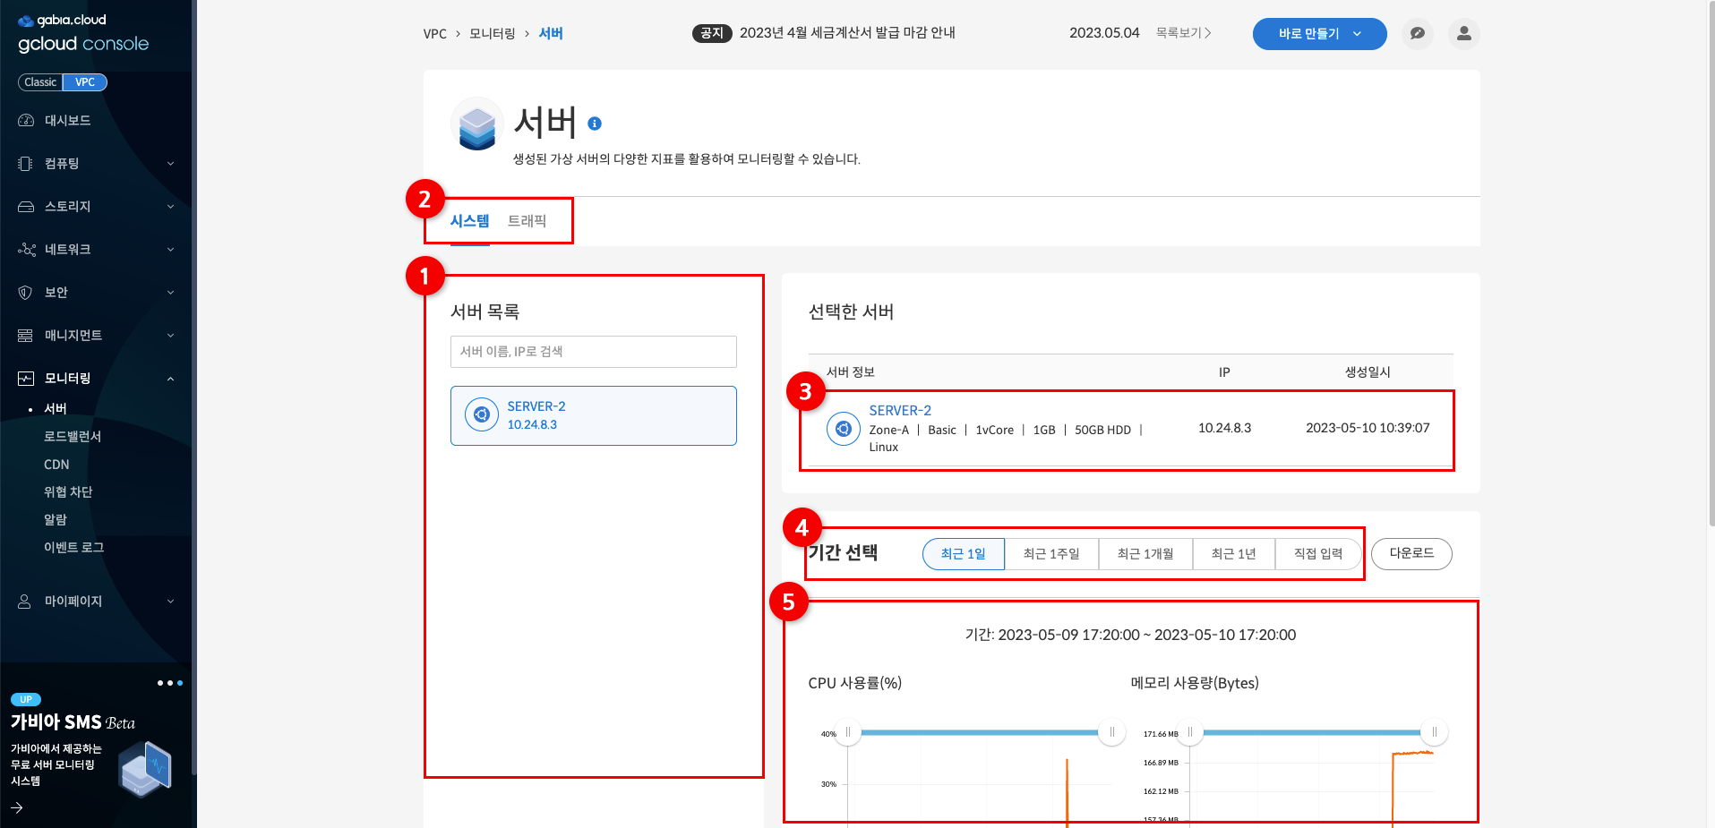
Task: Click the 네트워크 nodes icon
Action: point(26,249)
